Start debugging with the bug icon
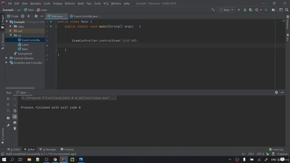This screenshot has height=163, width=290. (245, 10)
